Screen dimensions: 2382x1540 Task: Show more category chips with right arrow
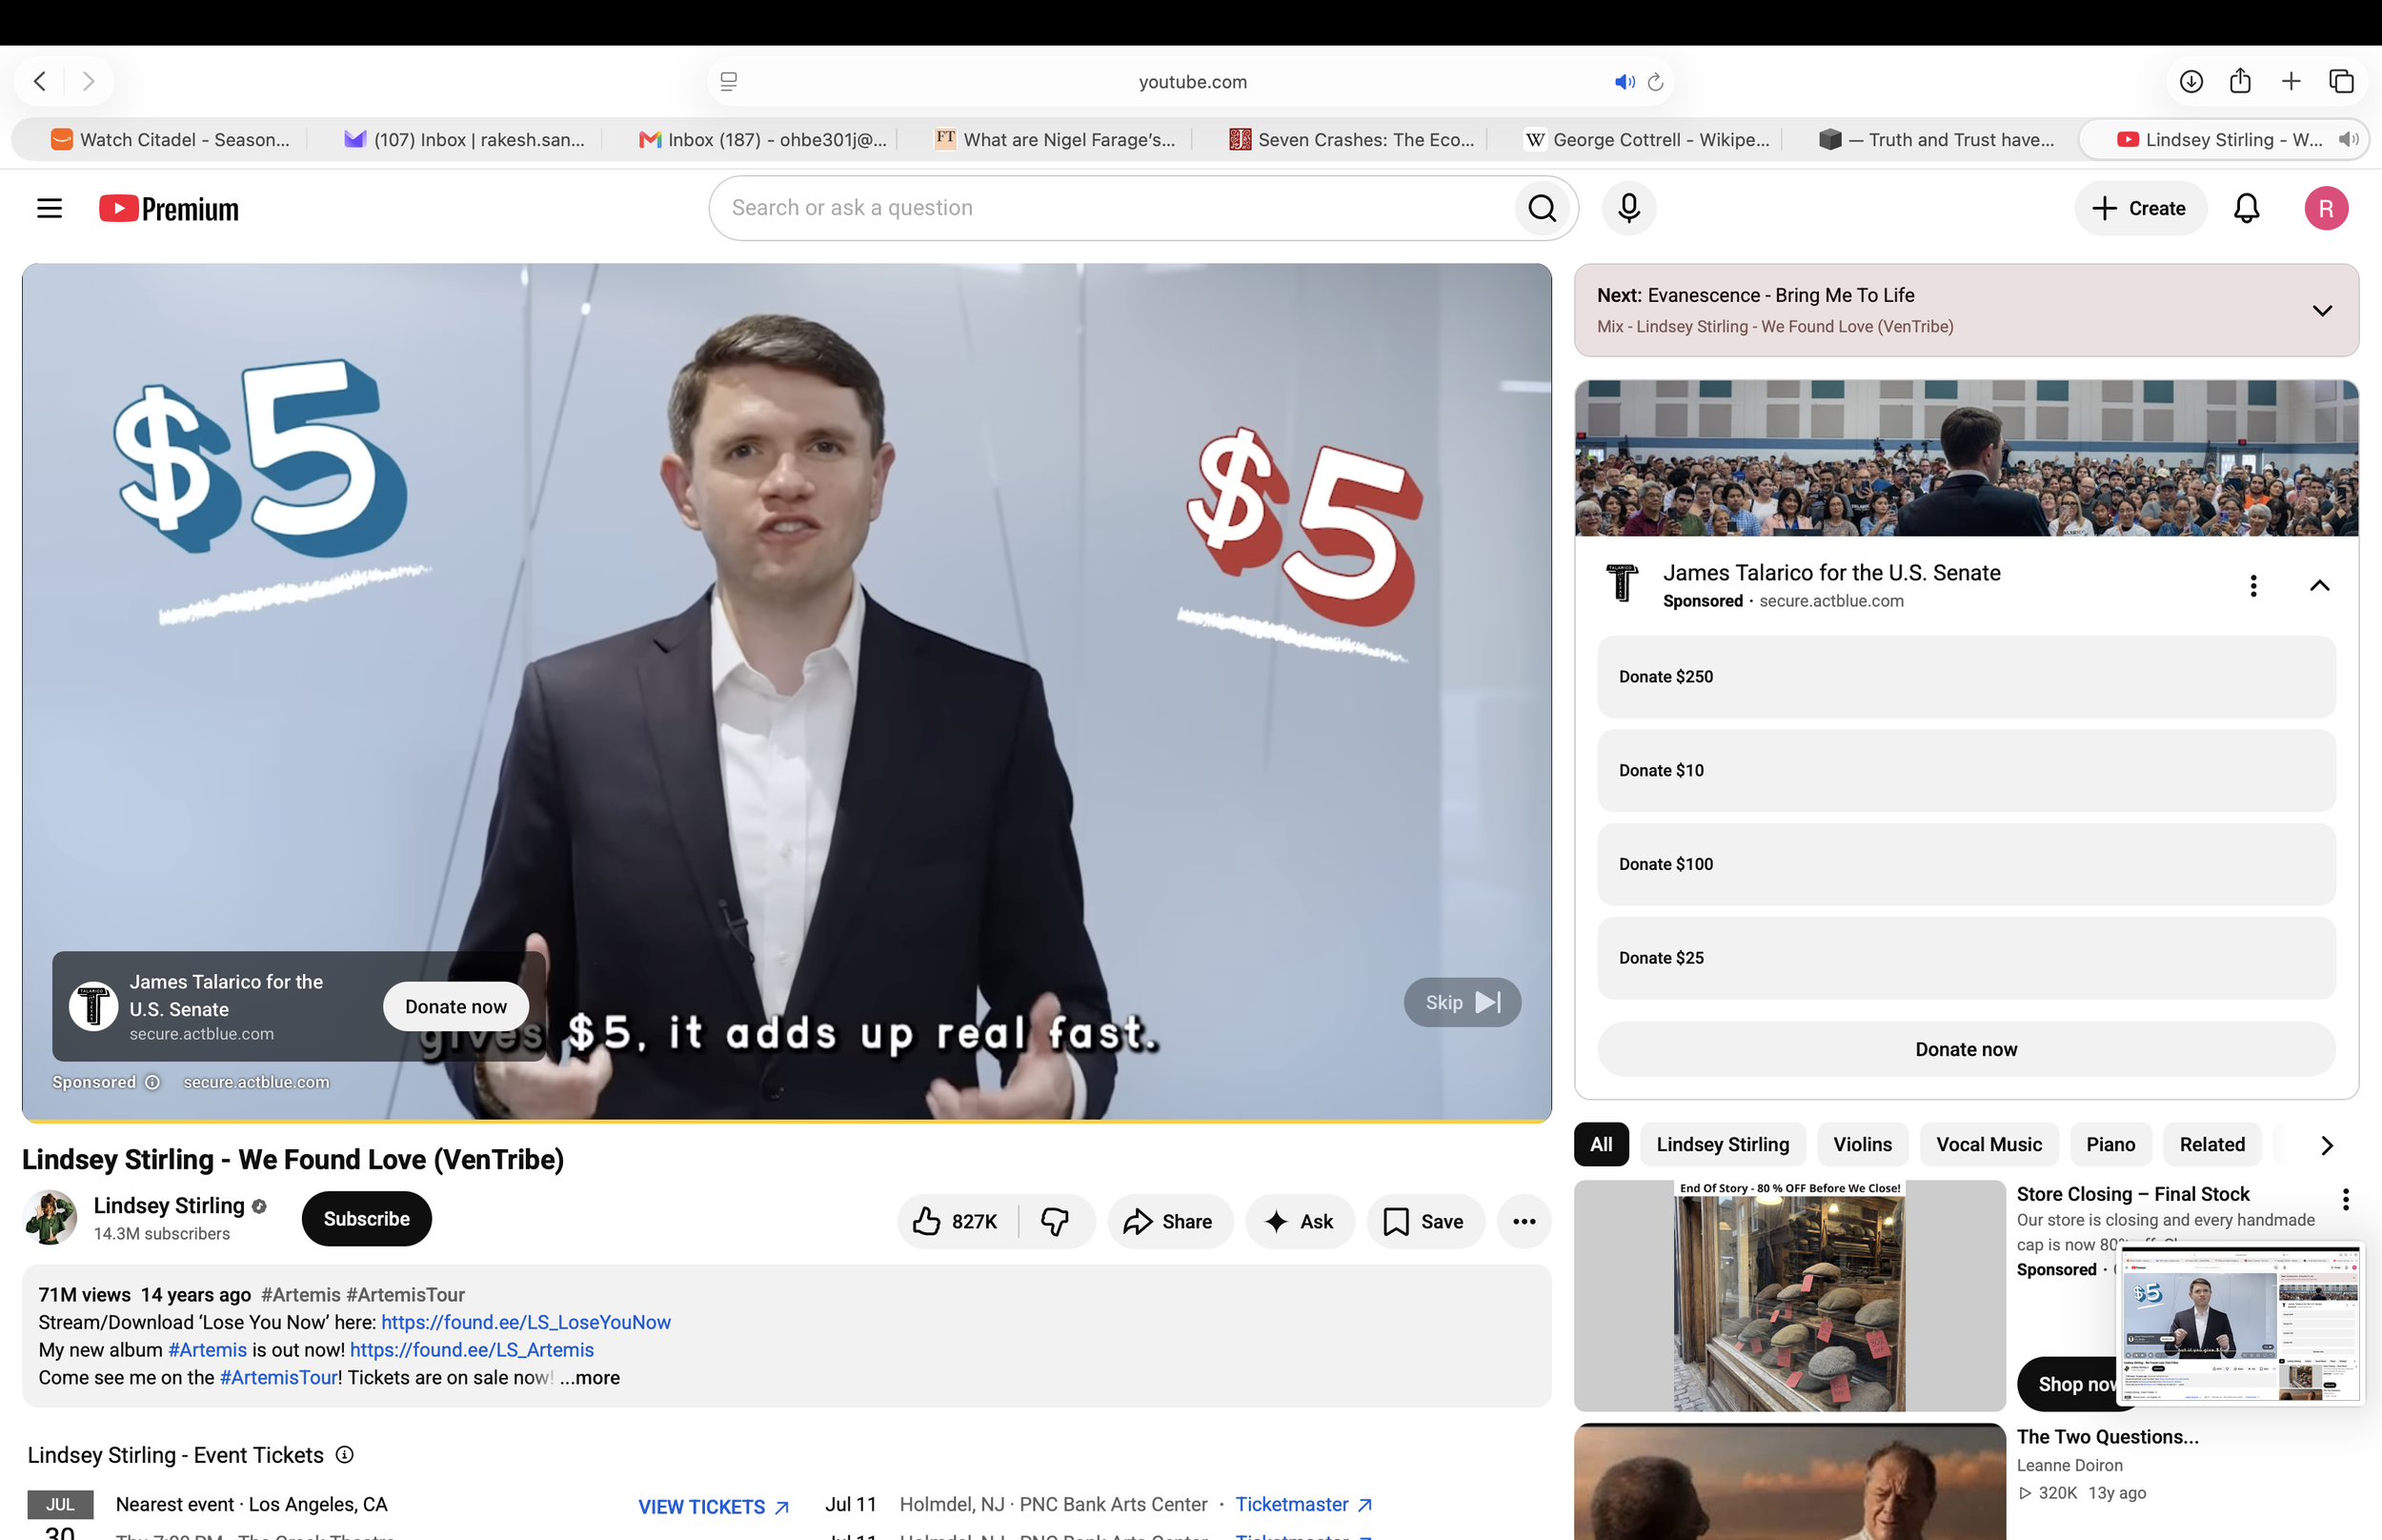[x=2327, y=1145]
